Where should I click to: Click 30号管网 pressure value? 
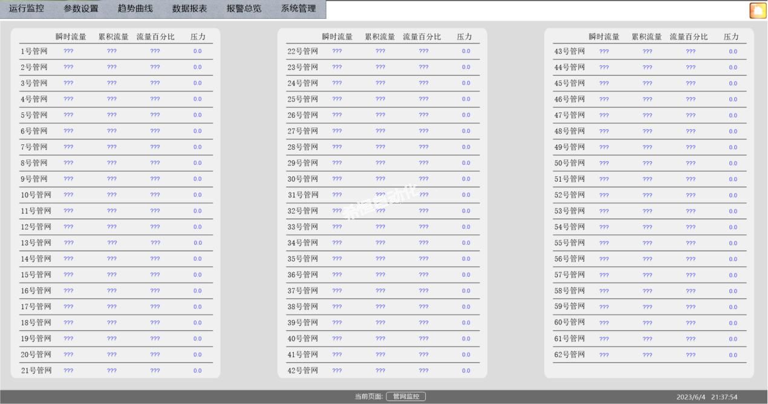click(x=466, y=179)
